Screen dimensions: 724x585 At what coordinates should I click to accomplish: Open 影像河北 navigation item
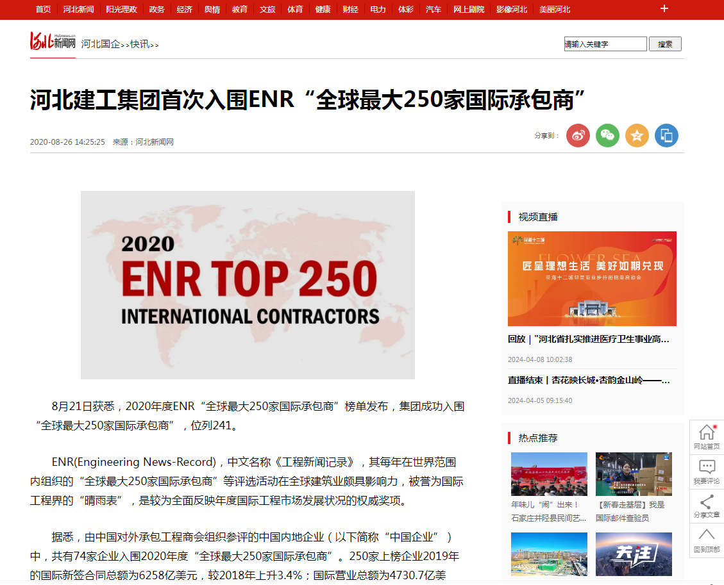click(x=512, y=9)
